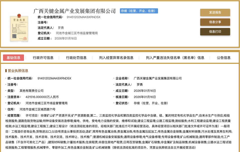Viewport: 240px width, 152px height.
Task: Click the 核准日期 value 2026年01月16日
Action: tap(145, 97)
